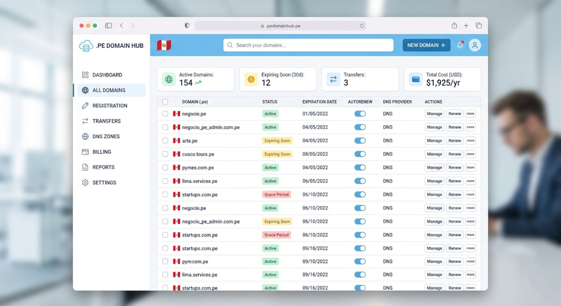561x306 pixels.
Task: Click the Reports icon in the sidebar
Action: (85, 167)
